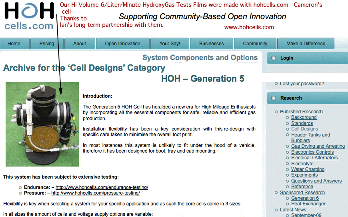Follow the pressure-testing URL link
This screenshot has height=217, width=348.
pos(96,193)
